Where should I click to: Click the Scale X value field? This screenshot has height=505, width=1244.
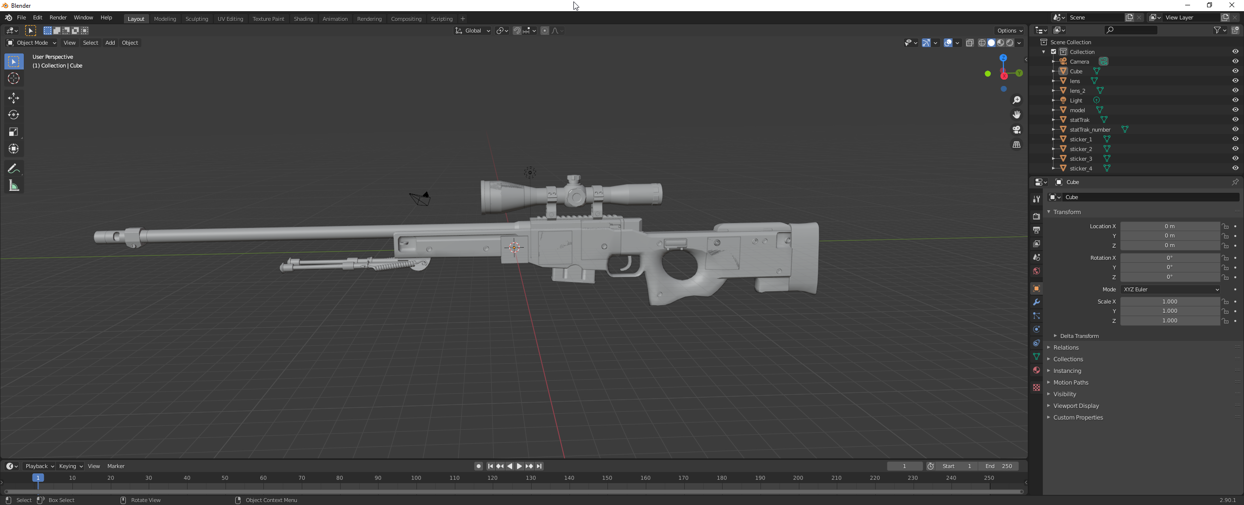tap(1170, 302)
